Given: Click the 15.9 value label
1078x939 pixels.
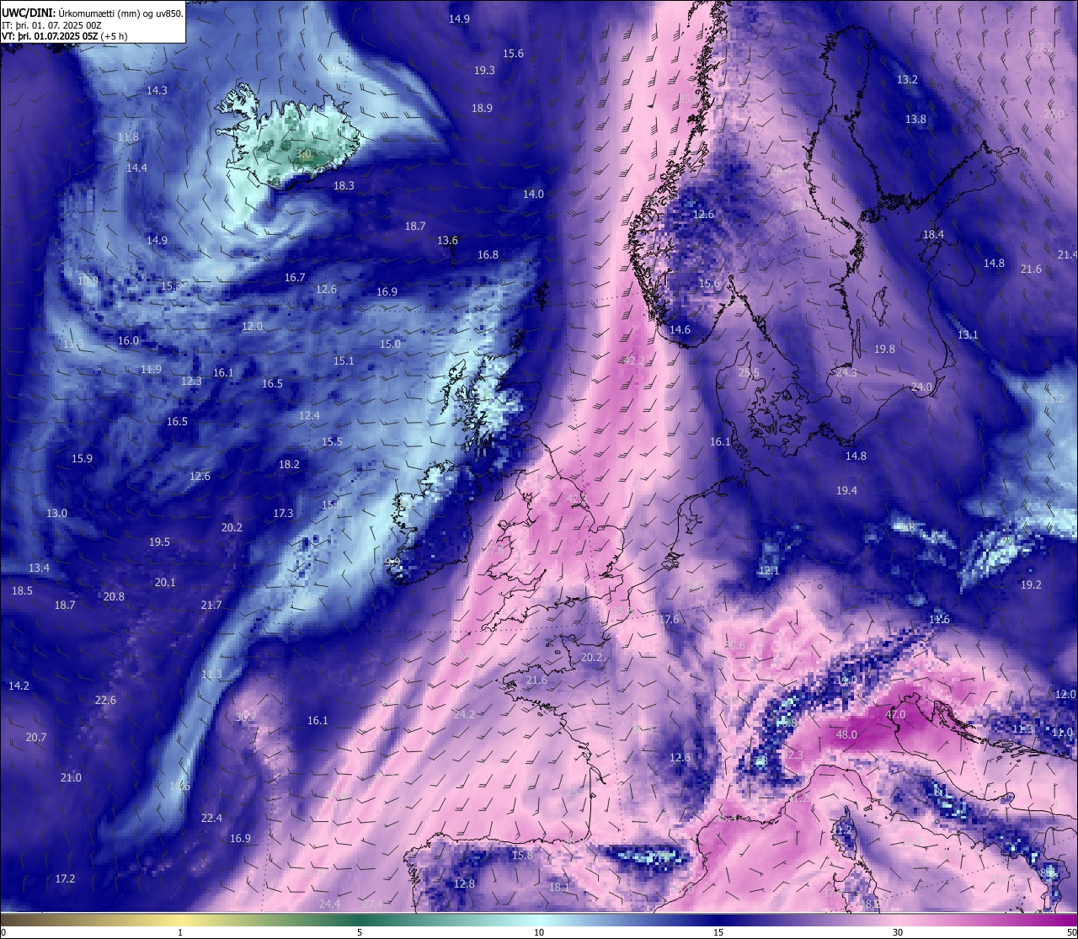Looking at the screenshot, I should [x=82, y=458].
